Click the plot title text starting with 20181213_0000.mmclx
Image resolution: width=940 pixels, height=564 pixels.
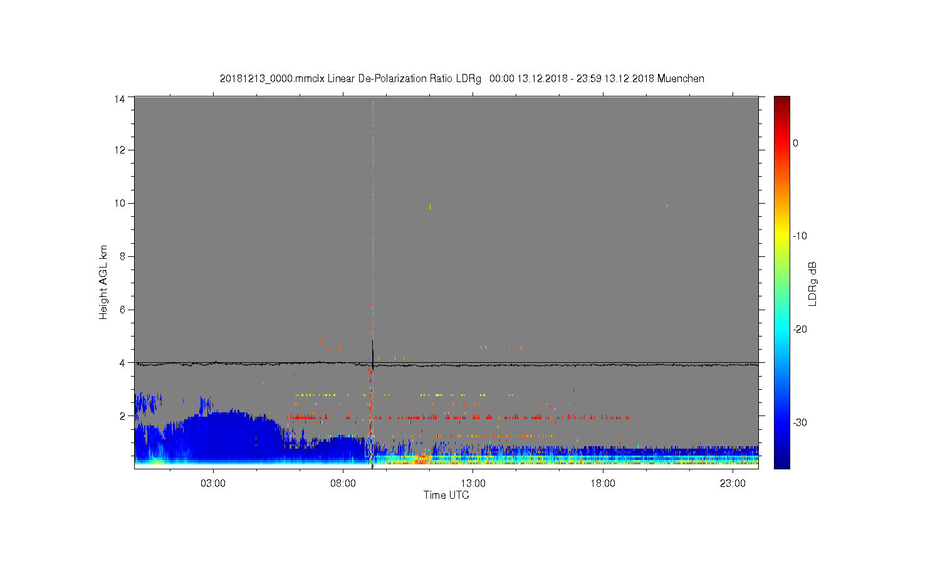462,79
